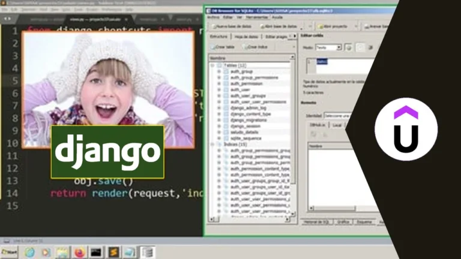Collapse the Tablas (12) tree node
Screen dimensions: 461x259
tap(212, 65)
